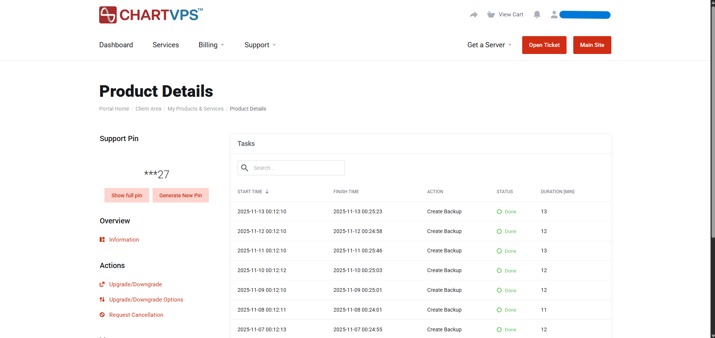This screenshot has height=338, width=715.
Task: Click the Information overview icon
Action: pyautogui.click(x=102, y=240)
